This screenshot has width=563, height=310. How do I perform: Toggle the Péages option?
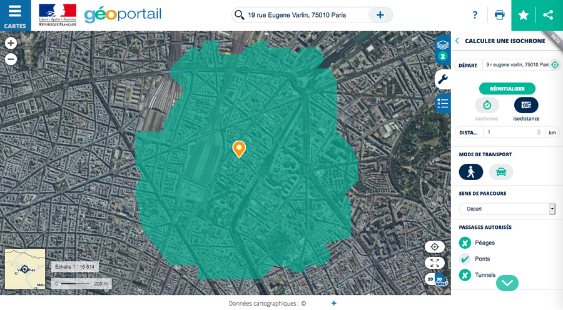point(465,243)
